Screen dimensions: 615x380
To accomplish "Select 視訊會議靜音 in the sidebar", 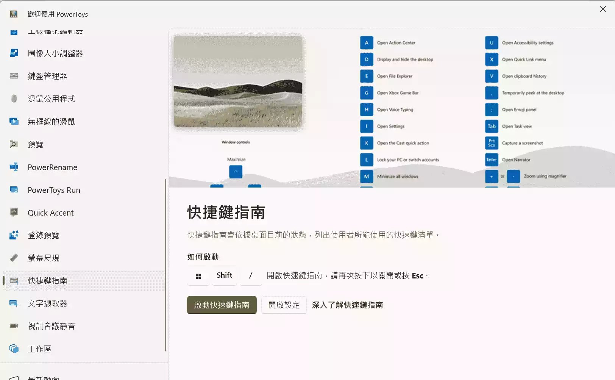I will (x=83, y=326).
